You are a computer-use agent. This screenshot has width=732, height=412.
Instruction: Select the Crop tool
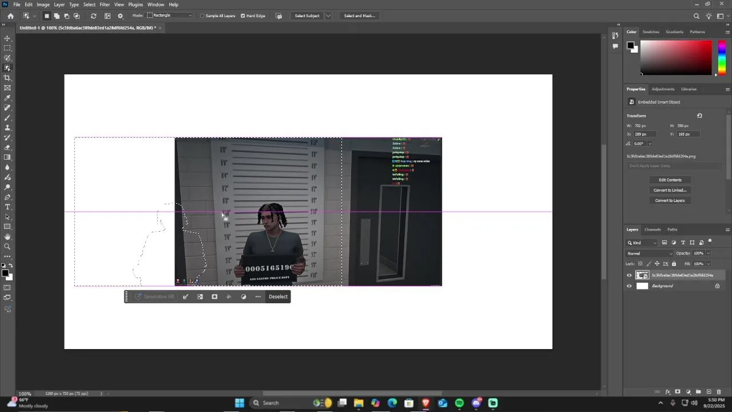pos(7,78)
